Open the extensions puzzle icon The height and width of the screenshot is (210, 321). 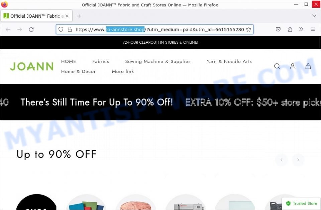pyautogui.click(x=290, y=29)
